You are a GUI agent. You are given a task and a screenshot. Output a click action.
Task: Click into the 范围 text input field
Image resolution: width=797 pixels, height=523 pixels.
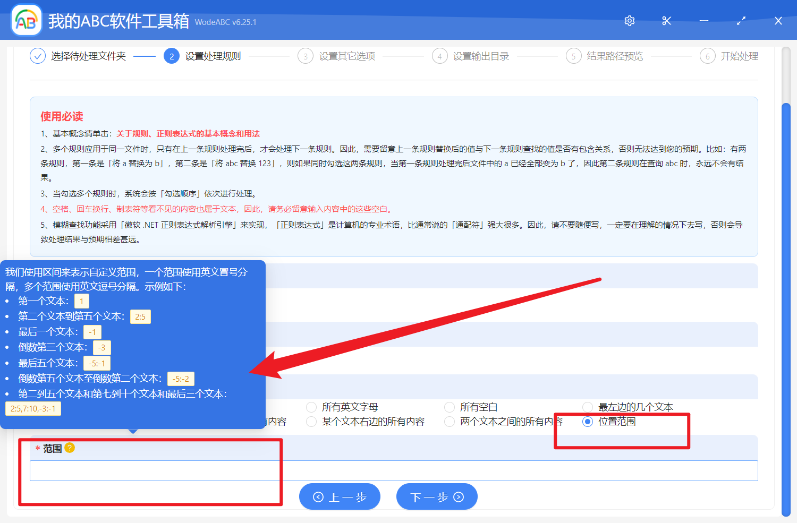tap(393, 471)
